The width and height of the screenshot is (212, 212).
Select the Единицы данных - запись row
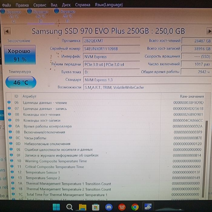(x=106, y=108)
